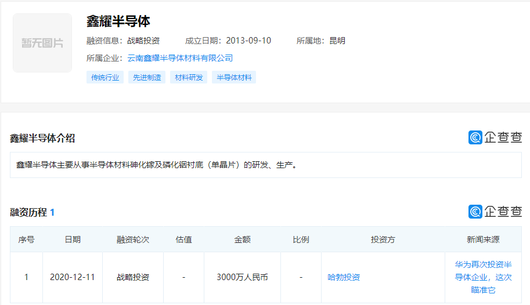Click the 所属地 昆明 text

click(x=321, y=41)
